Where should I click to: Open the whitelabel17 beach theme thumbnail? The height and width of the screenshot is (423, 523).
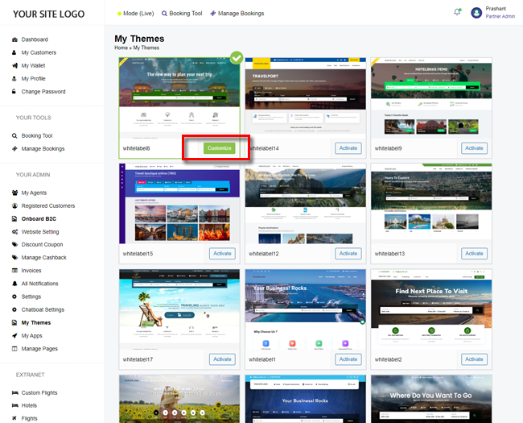[x=179, y=309]
